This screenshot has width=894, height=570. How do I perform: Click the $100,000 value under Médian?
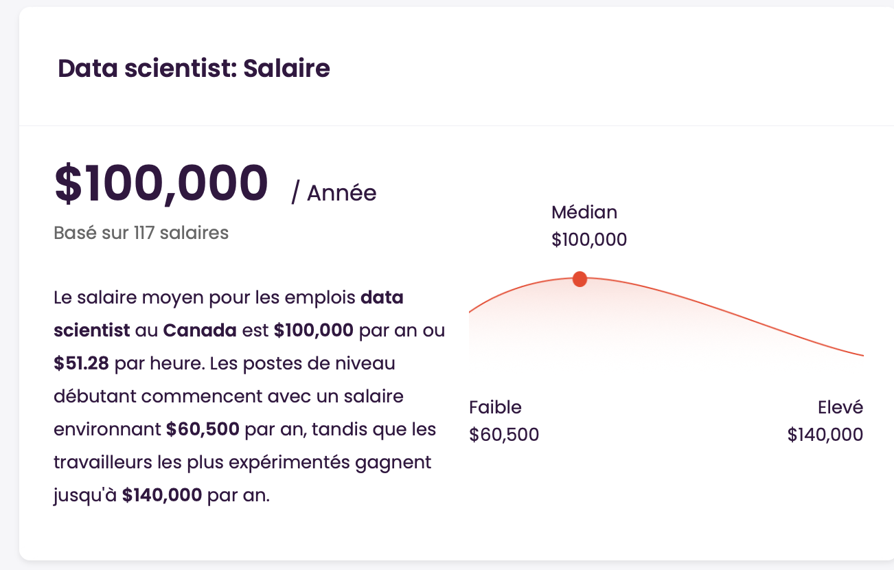coord(589,240)
